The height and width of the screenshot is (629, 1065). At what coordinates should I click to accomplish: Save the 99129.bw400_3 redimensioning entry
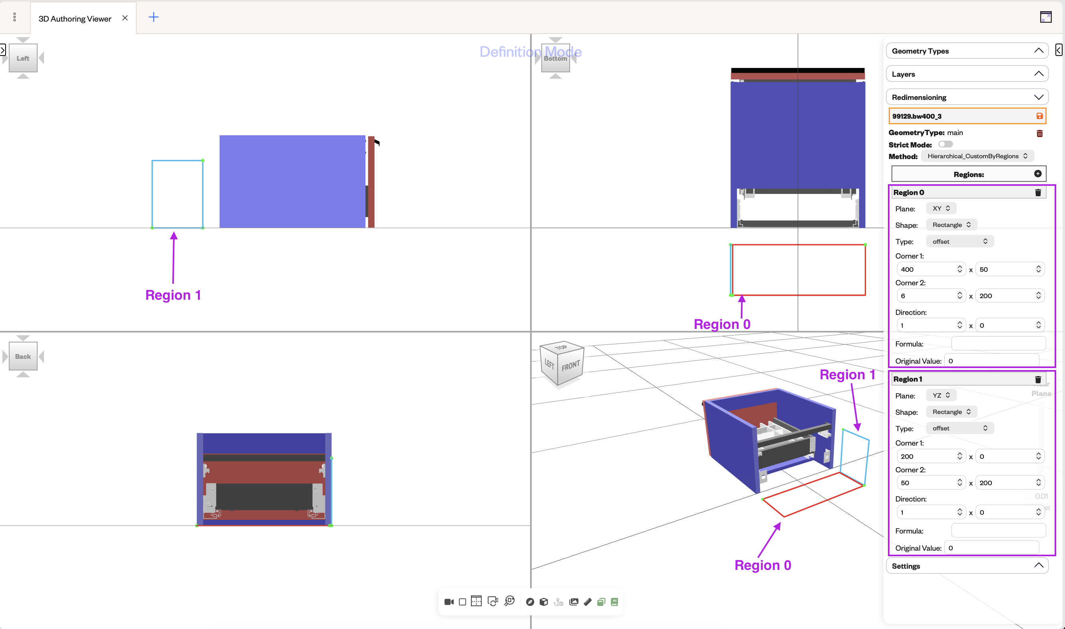click(x=1039, y=116)
